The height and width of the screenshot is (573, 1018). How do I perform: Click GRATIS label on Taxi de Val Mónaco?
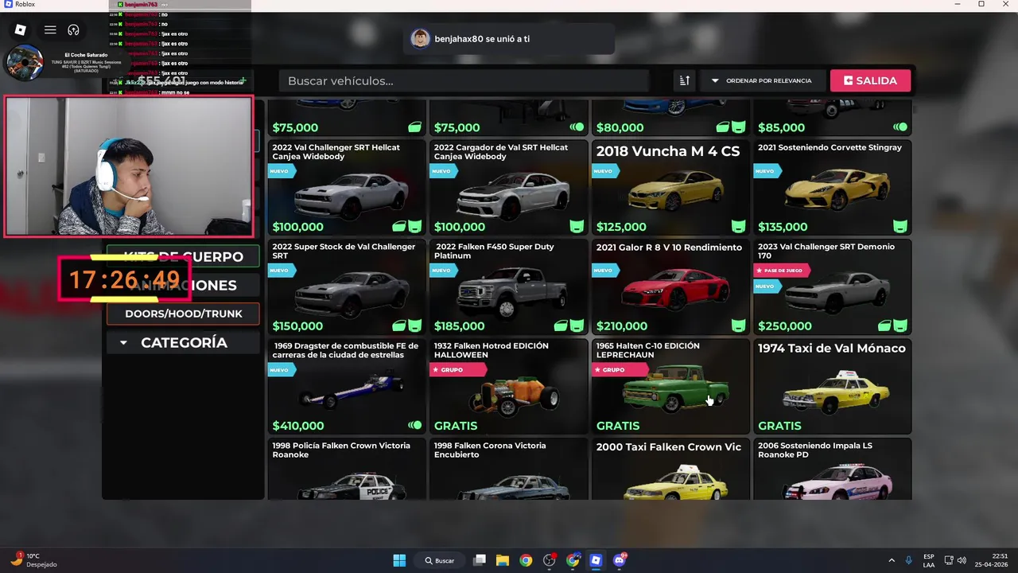tap(779, 426)
